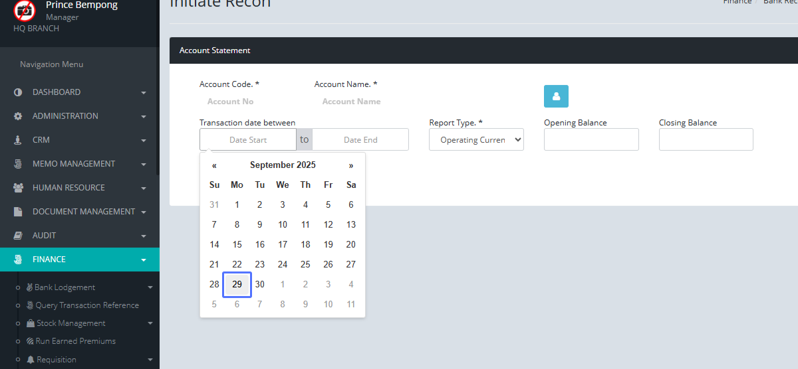Expand the Bank Lodgement submenu
The image size is (798, 369).
click(x=150, y=287)
